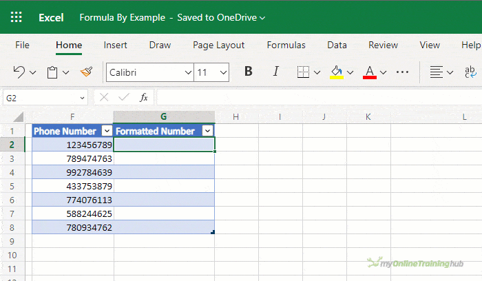Screen dimensions: 482x281
Task: Apply the yellow fill color
Action: [x=336, y=72]
